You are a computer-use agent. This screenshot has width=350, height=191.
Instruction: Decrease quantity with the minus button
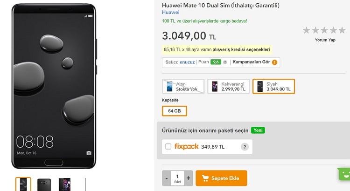point(167,178)
